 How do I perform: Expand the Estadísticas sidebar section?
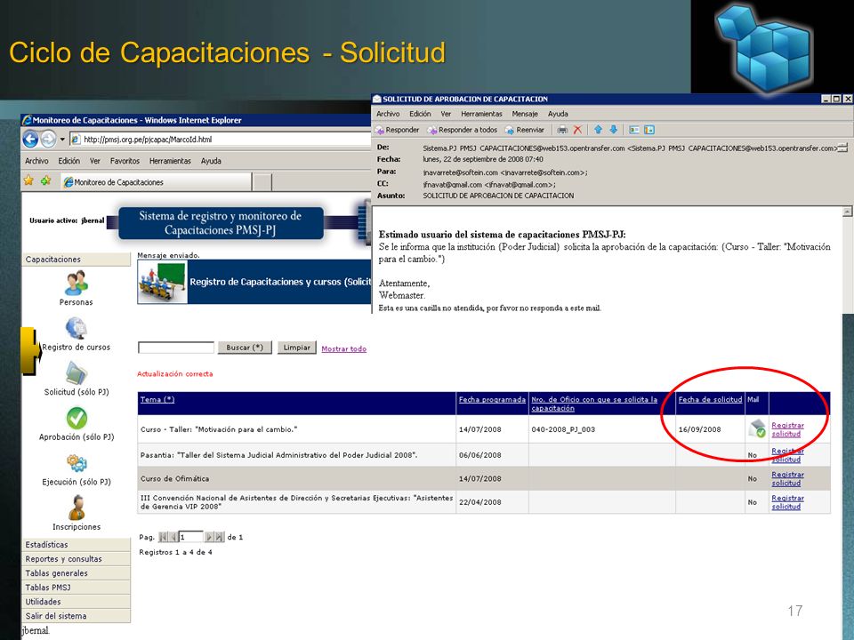(77, 545)
